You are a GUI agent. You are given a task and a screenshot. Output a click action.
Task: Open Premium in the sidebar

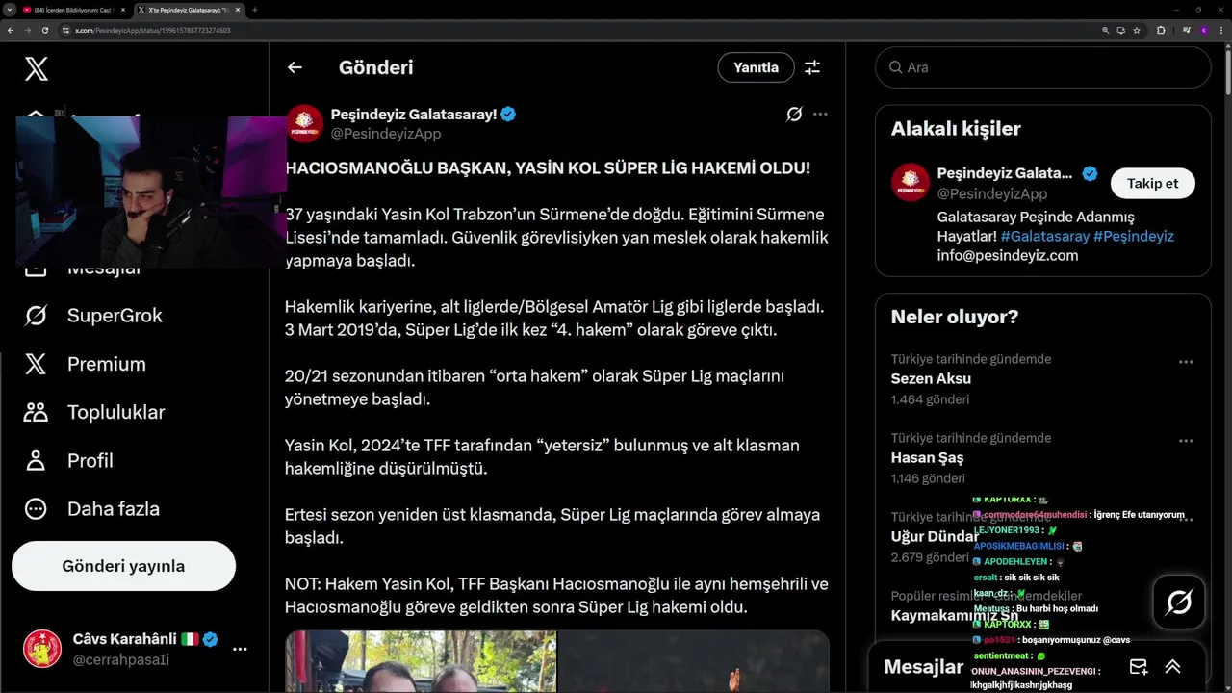click(85, 364)
